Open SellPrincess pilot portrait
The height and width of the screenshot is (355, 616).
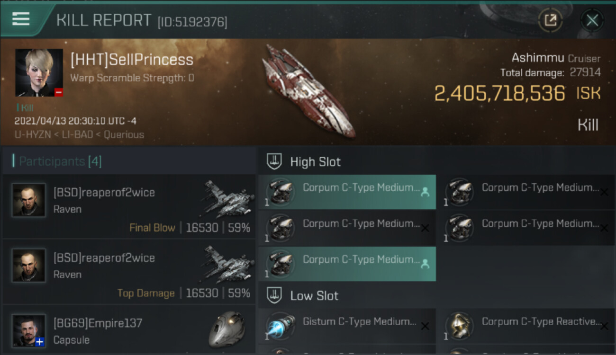point(39,73)
